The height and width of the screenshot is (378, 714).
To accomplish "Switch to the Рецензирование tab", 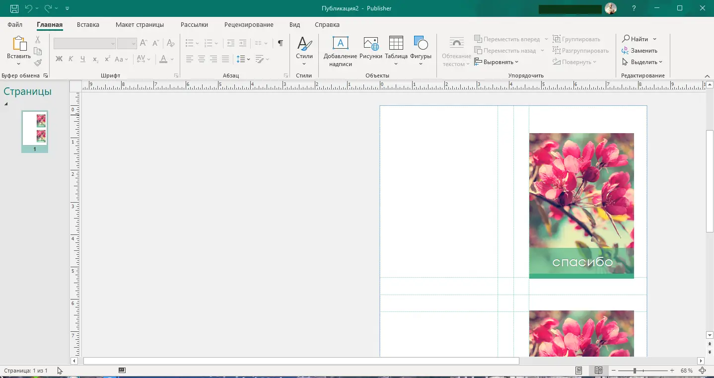I will tap(249, 24).
